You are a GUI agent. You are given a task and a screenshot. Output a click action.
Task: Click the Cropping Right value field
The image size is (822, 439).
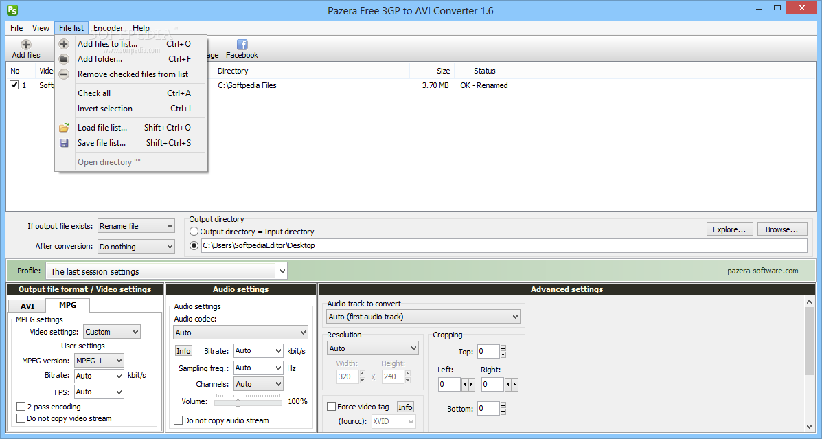pyautogui.click(x=493, y=385)
